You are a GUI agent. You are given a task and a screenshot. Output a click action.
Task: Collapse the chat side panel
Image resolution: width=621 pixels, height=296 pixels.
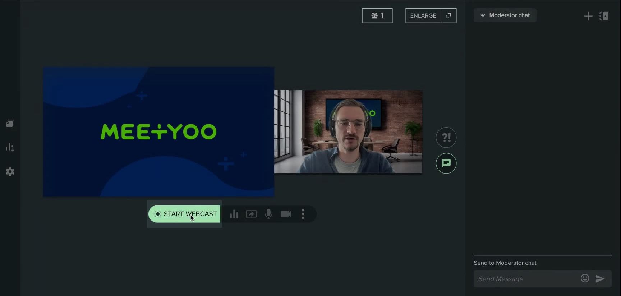tap(604, 16)
